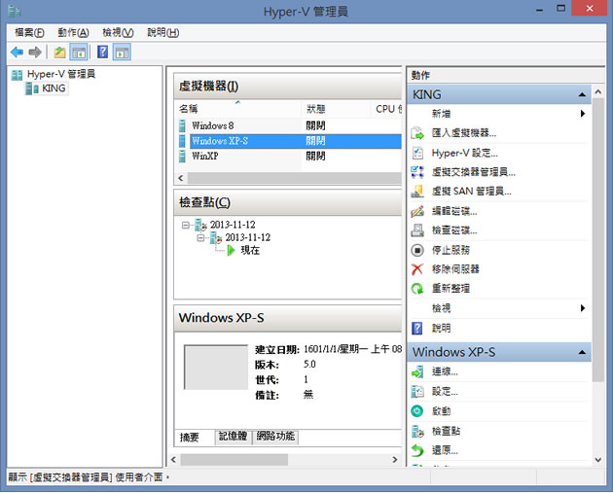613x493 pixels.
Task: Click the Back arrow toolbar icon
Action: [18, 52]
